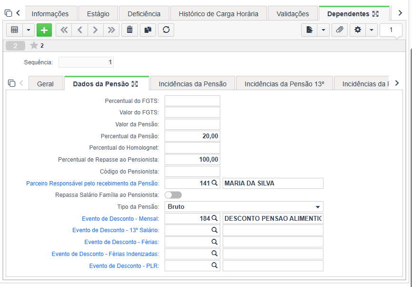Toggle Repassa Salário Família ao Pensionista
The width and height of the screenshot is (412, 287).
[x=173, y=195]
